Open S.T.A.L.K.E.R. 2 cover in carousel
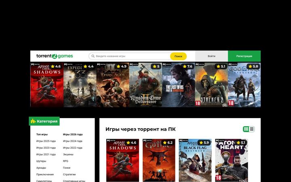291x182 pixels. pos(211,85)
